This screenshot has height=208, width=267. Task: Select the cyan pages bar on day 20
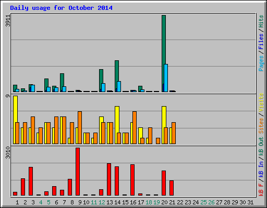[x=166, y=78]
